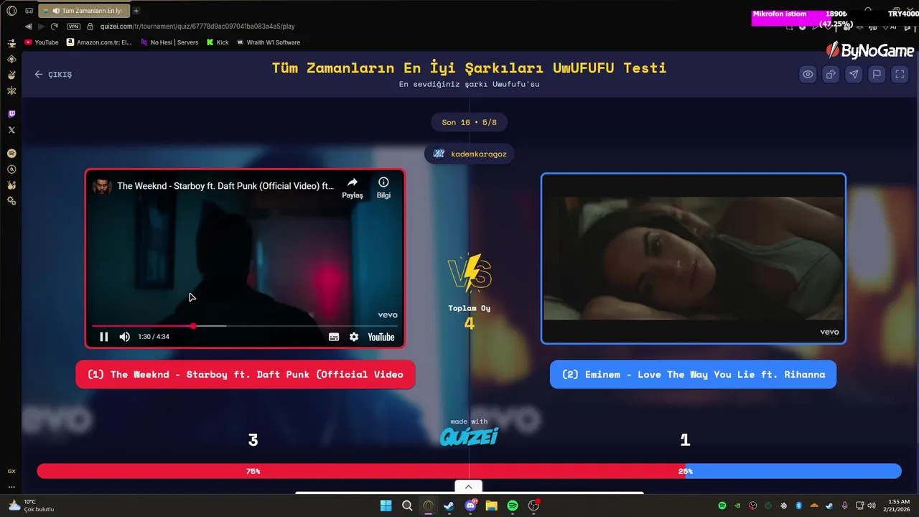
Task: Toggle the VPN badge in address bar
Action: click(73, 27)
